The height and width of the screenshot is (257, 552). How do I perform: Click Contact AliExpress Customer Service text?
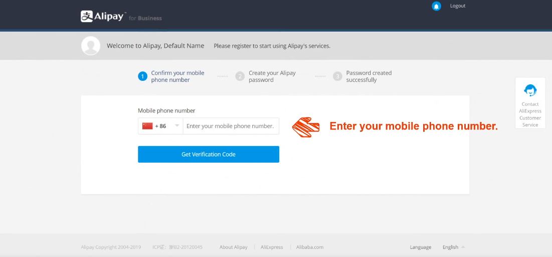(x=530, y=114)
